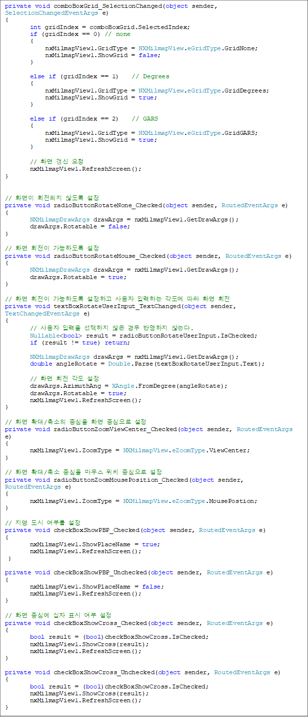Select the eGridType.GridDegrees assignment line

pyautogui.click(x=157, y=91)
